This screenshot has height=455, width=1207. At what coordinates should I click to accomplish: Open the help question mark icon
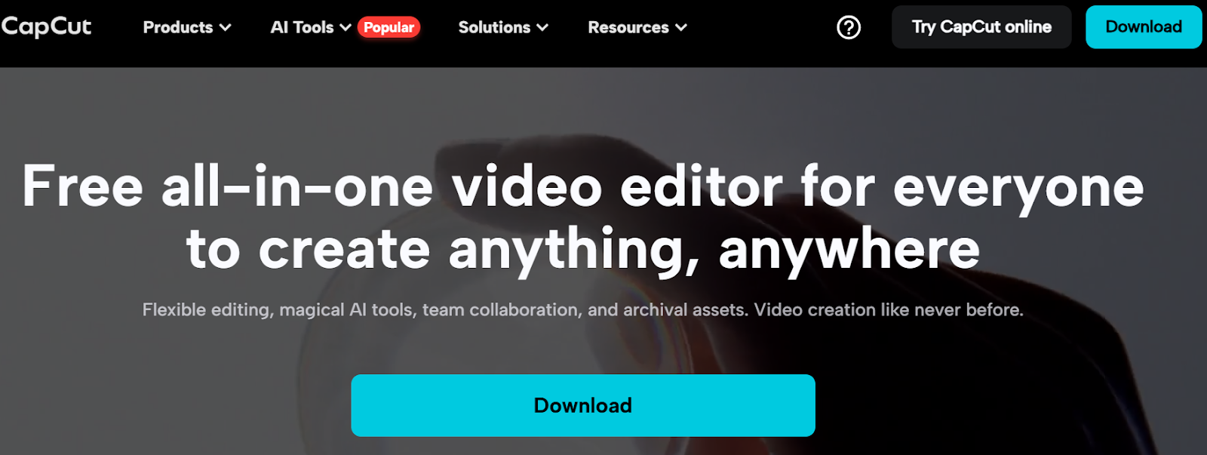pyautogui.click(x=849, y=28)
